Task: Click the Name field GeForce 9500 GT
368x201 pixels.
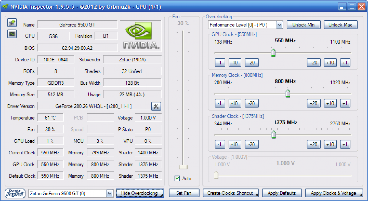Action: coord(77,25)
